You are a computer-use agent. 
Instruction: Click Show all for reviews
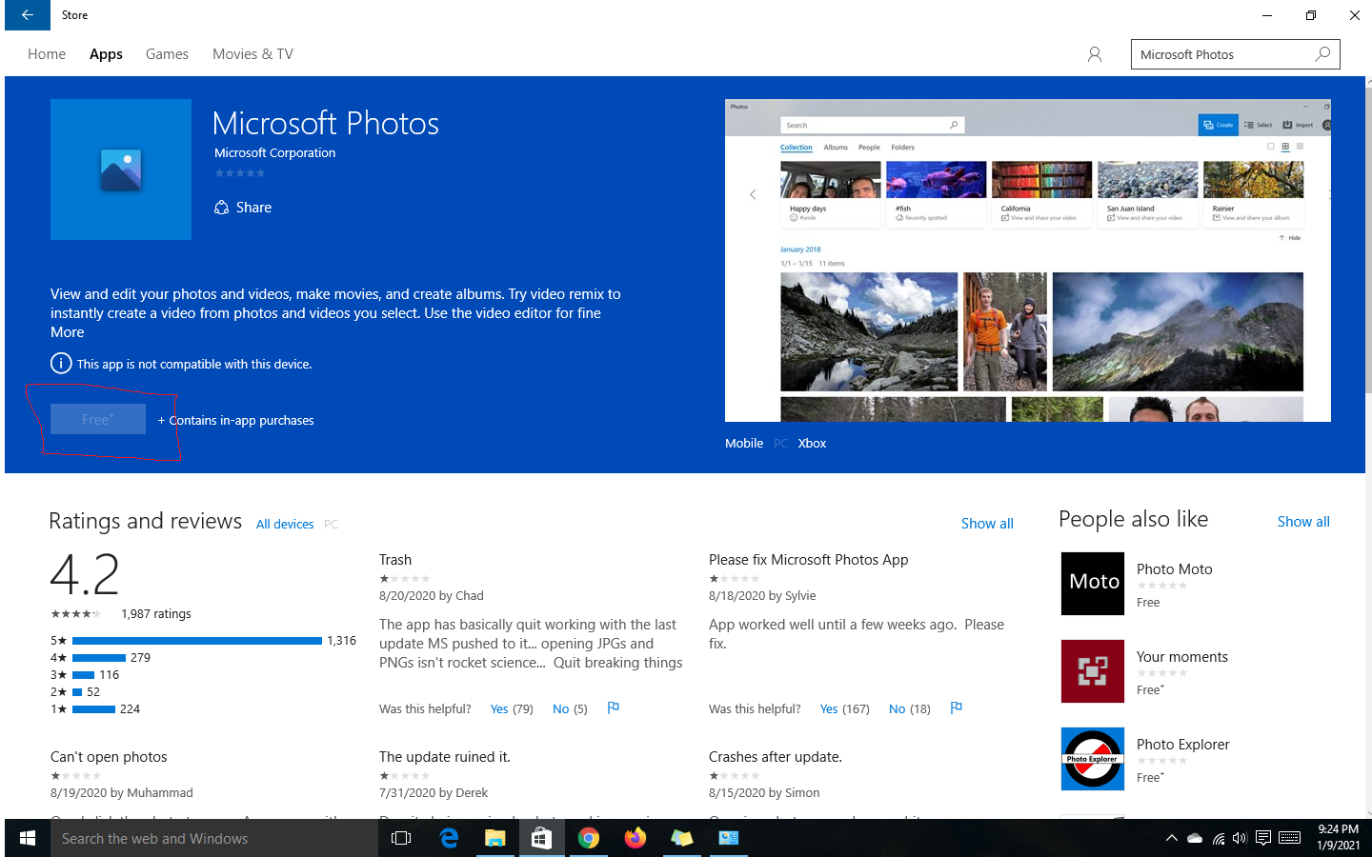click(987, 524)
